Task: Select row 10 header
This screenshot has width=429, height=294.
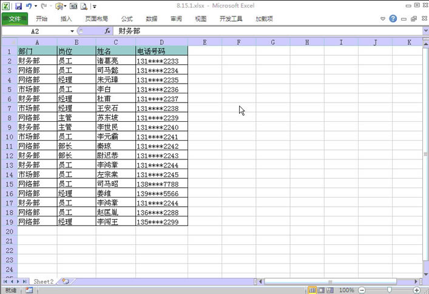Action: [x=10, y=136]
